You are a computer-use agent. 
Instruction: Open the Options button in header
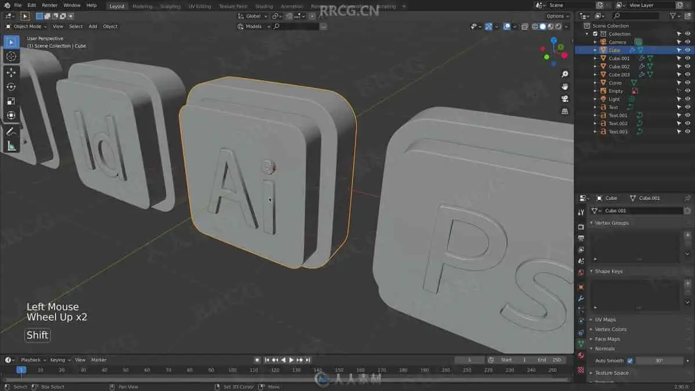coord(557,16)
